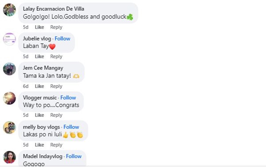Reply to the "Laban Tay" comment
The height and width of the screenshot is (167, 266).
coord(56,56)
